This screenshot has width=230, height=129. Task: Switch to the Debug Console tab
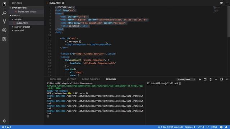(91, 79)
